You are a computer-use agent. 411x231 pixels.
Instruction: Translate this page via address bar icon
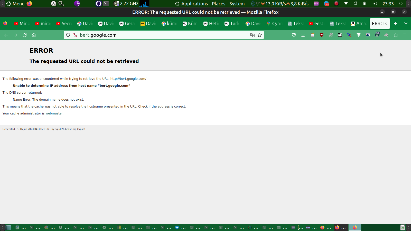[253, 35]
